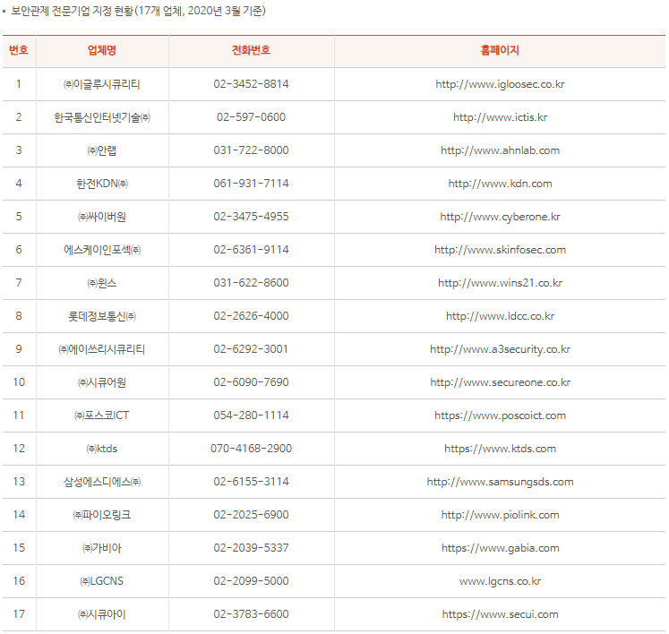The width and height of the screenshot is (669, 634).
Task: Select phone number 02-2025-6900
Action: click(251, 515)
